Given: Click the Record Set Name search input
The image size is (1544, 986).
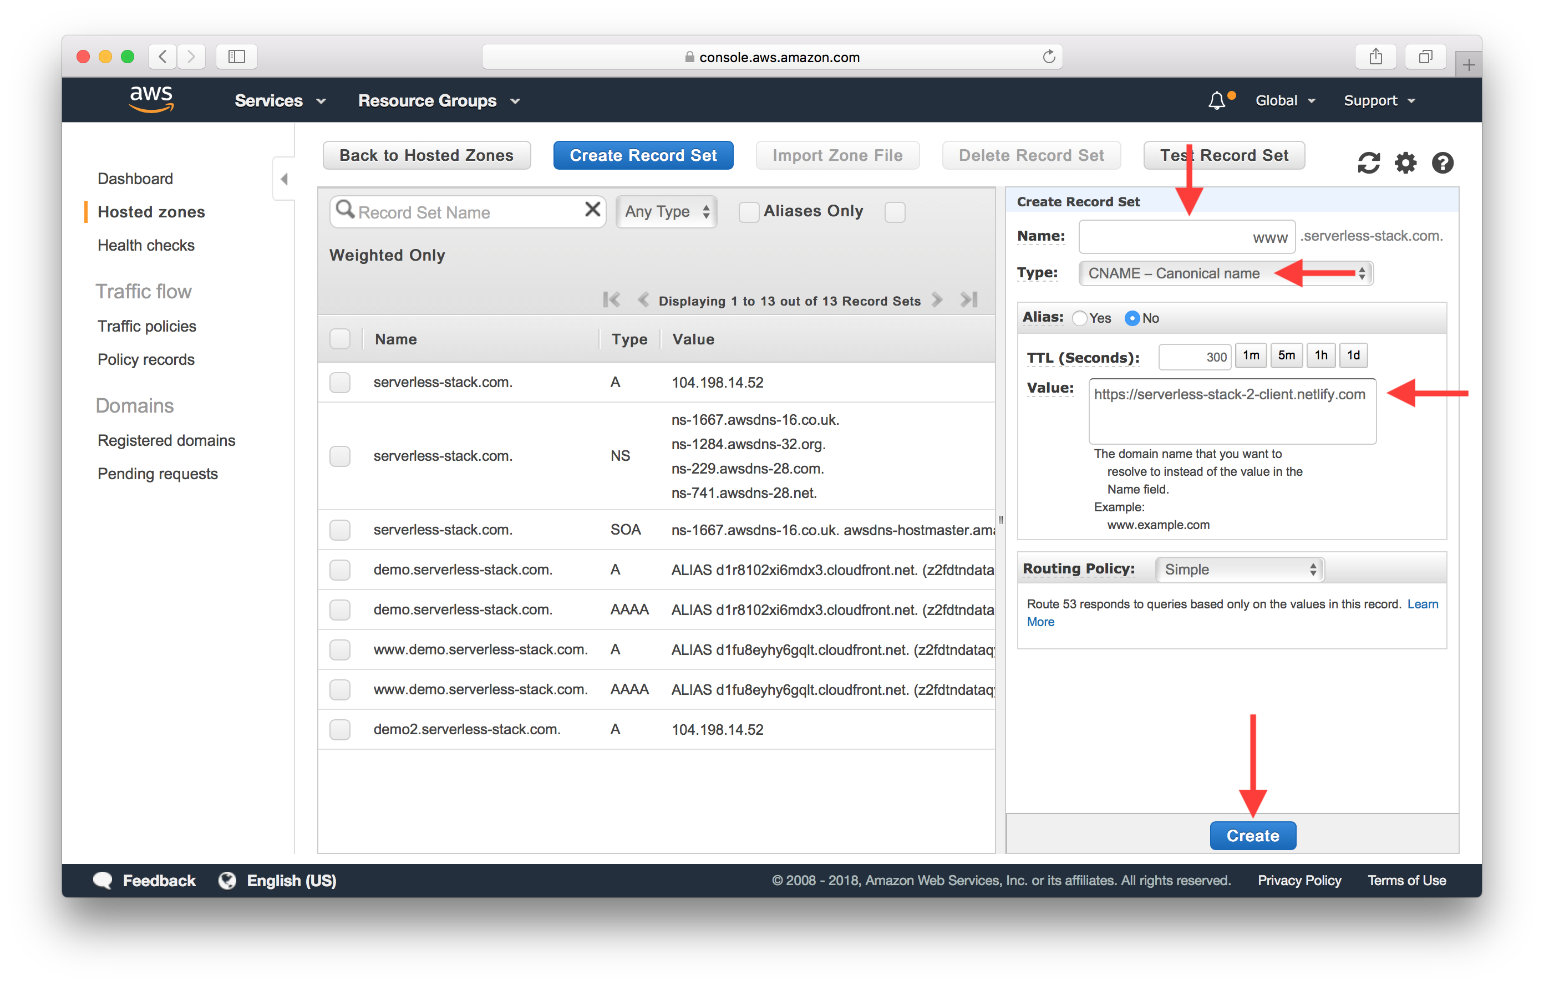Looking at the screenshot, I should [x=467, y=212].
